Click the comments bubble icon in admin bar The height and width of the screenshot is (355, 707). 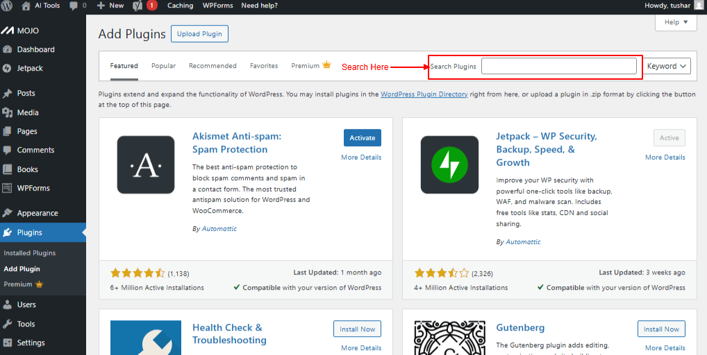[x=74, y=6]
